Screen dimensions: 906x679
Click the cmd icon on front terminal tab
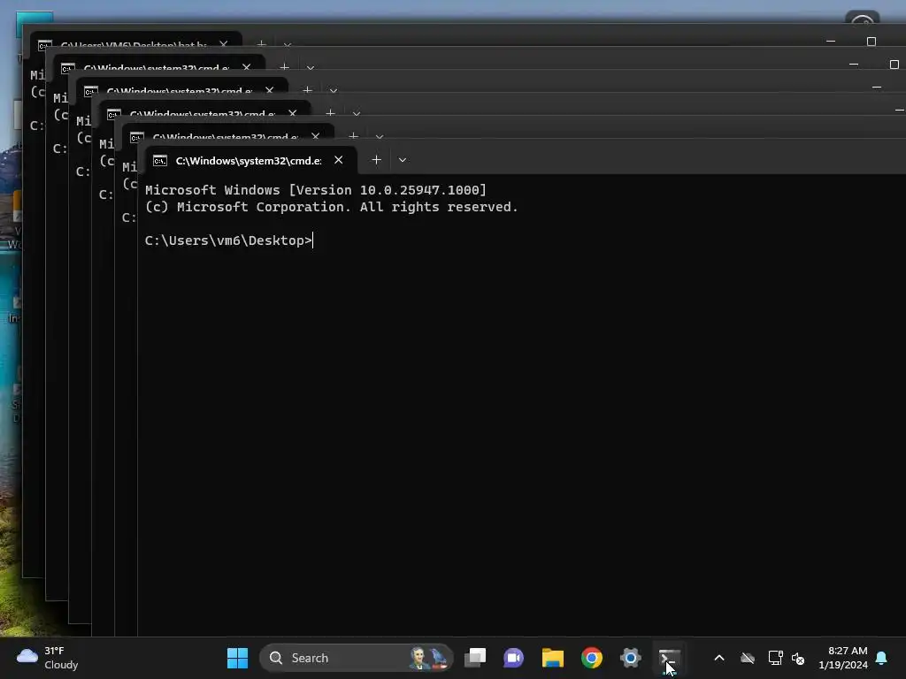point(160,161)
